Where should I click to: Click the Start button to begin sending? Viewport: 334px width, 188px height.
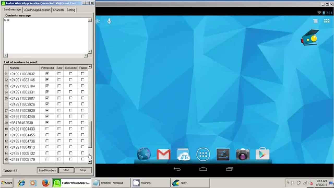click(66, 170)
